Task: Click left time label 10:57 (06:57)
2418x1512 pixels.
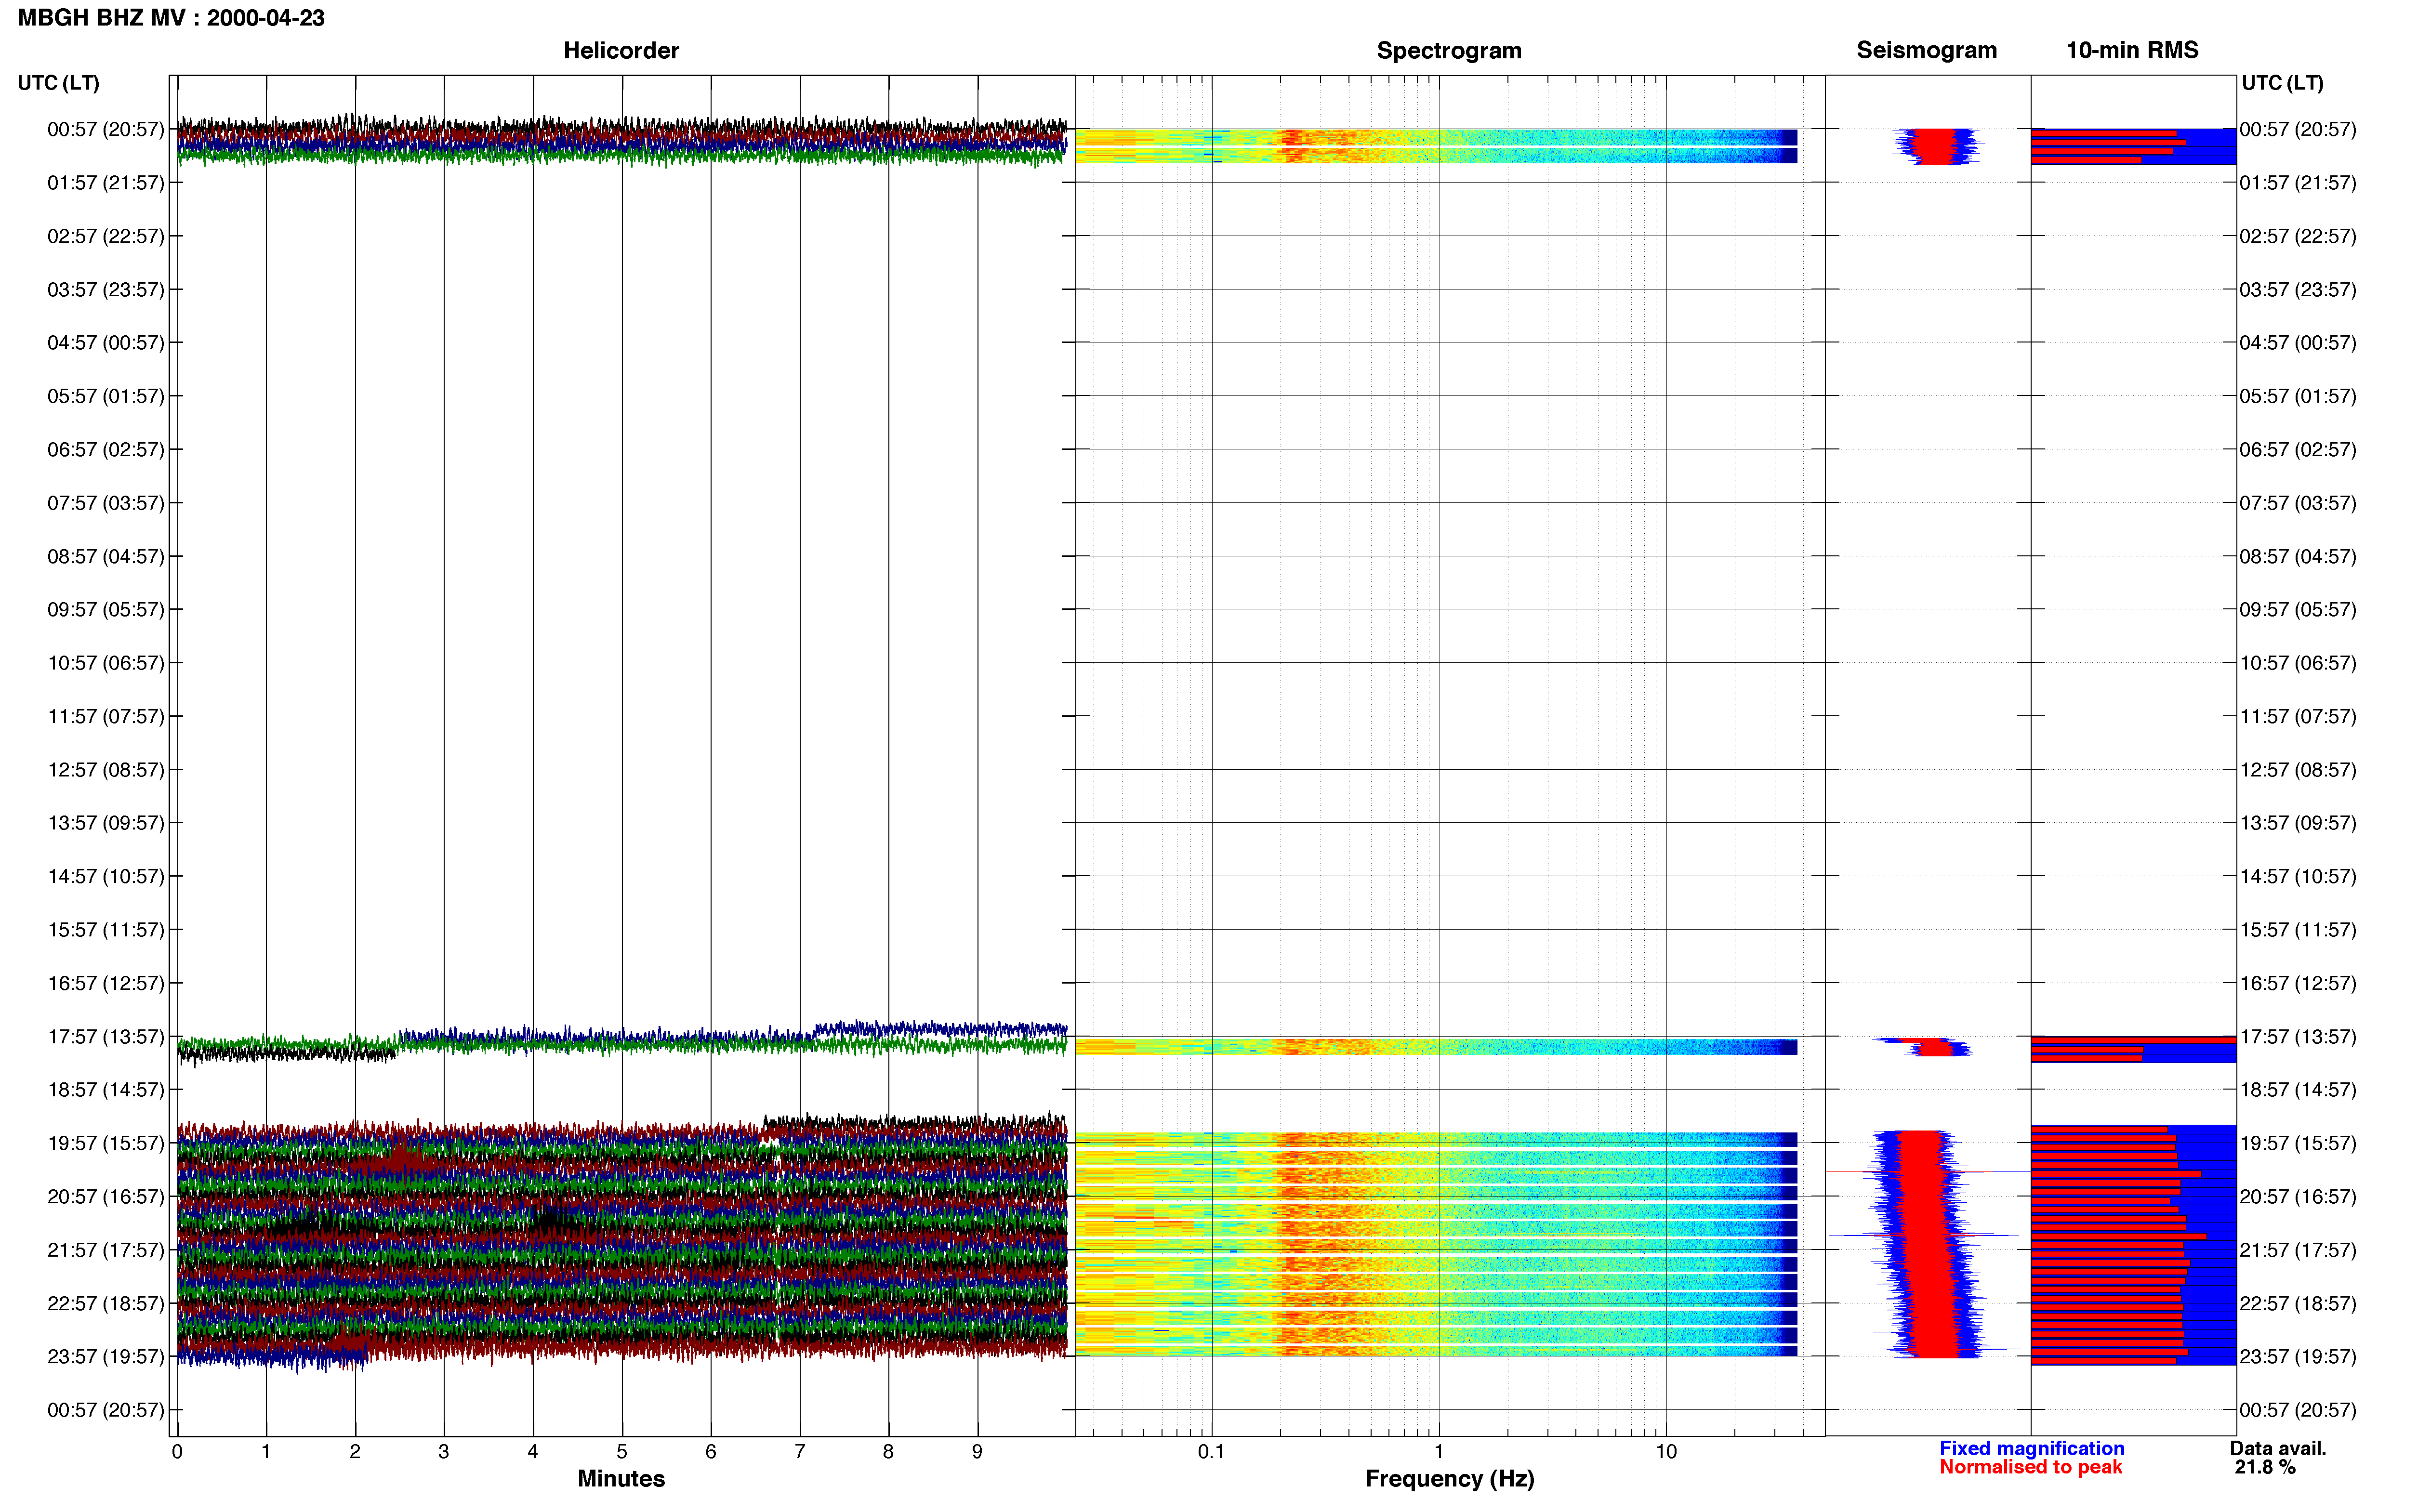Action: pyautogui.click(x=106, y=663)
